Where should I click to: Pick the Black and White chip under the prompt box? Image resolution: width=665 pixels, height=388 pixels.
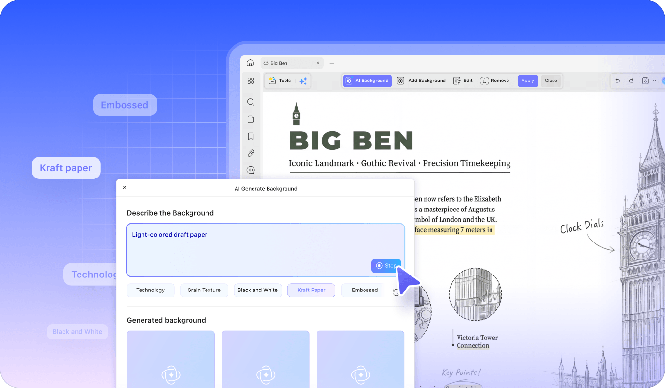tap(258, 290)
